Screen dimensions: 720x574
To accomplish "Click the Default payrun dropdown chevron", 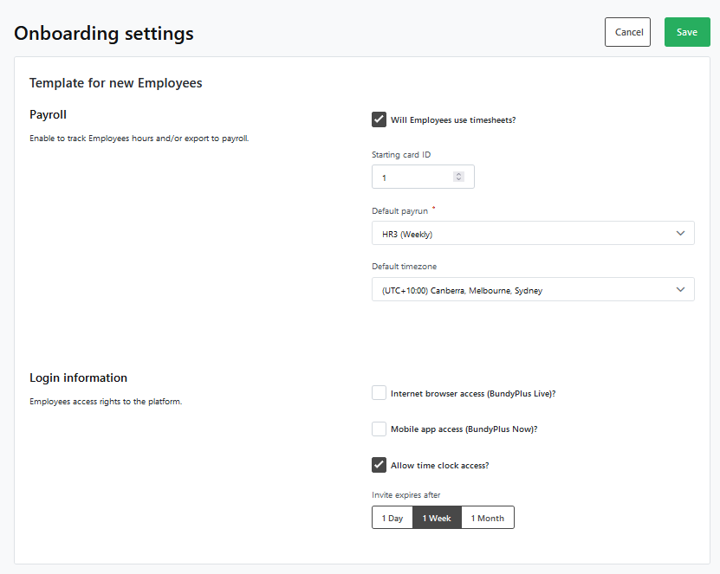I will pyautogui.click(x=681, y=233).
